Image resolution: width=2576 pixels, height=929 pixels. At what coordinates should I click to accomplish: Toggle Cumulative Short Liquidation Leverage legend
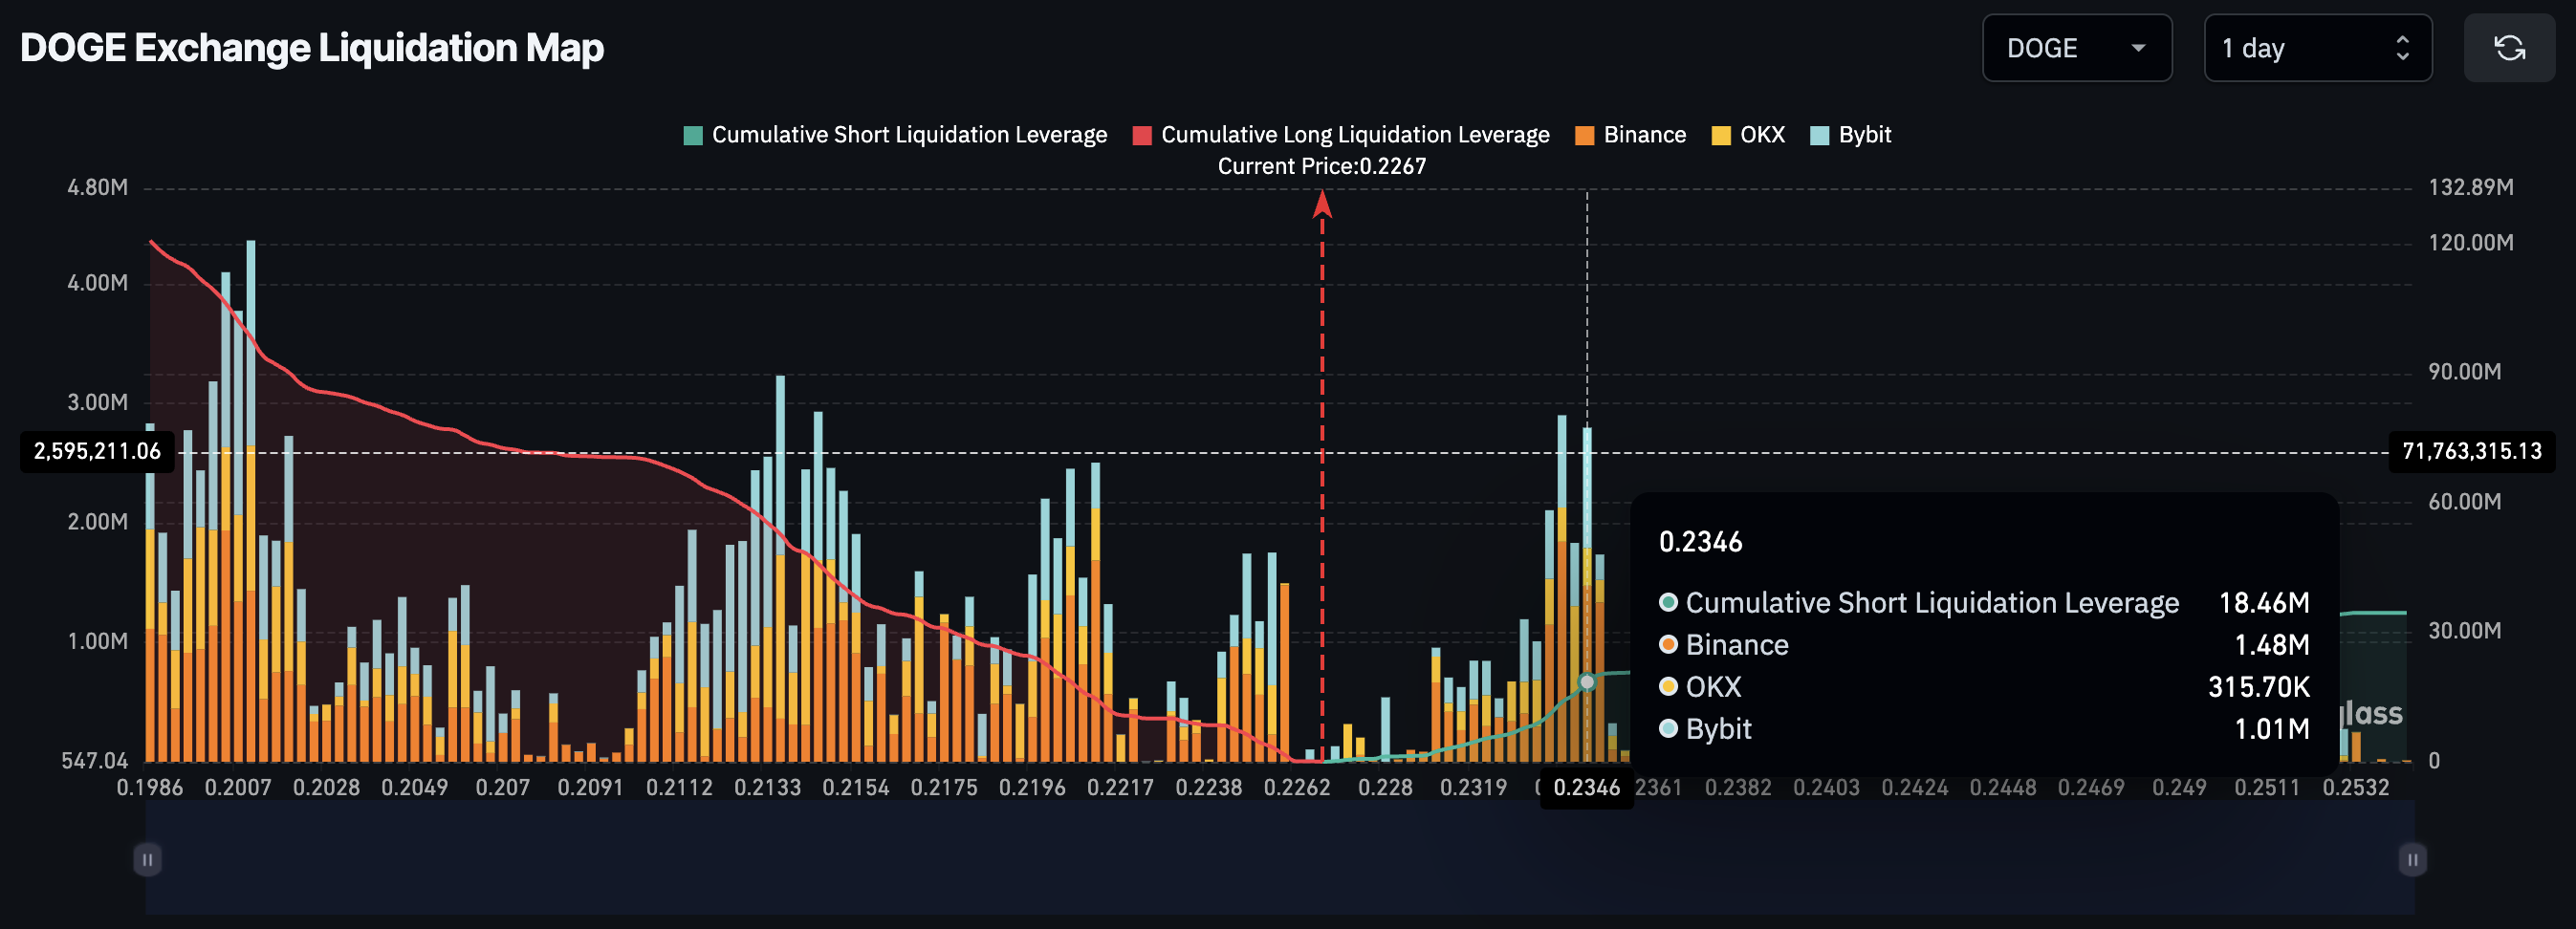coord(908,135)
